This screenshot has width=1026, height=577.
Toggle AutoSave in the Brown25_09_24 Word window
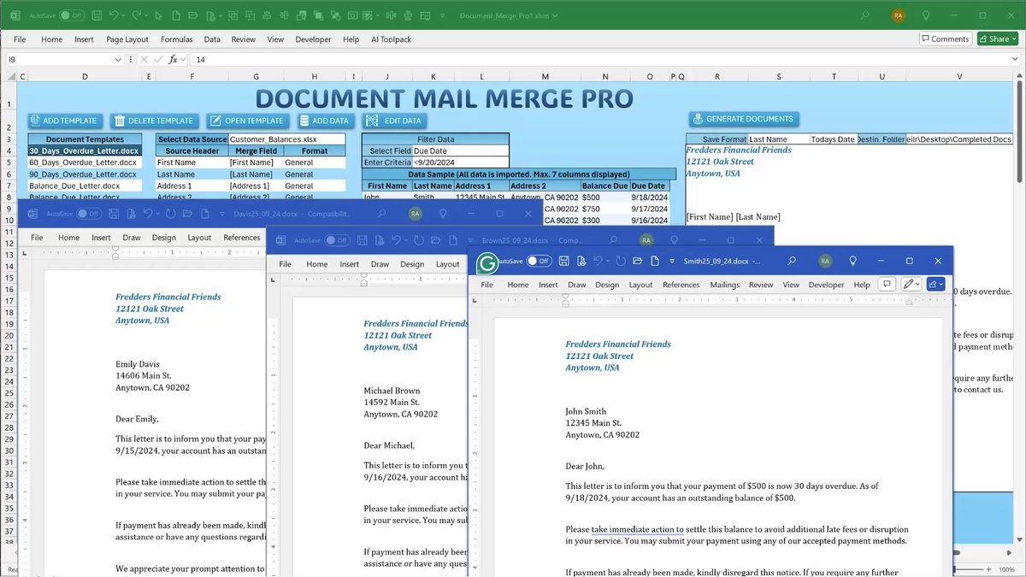pyautogui.click(x=337, y=240)
